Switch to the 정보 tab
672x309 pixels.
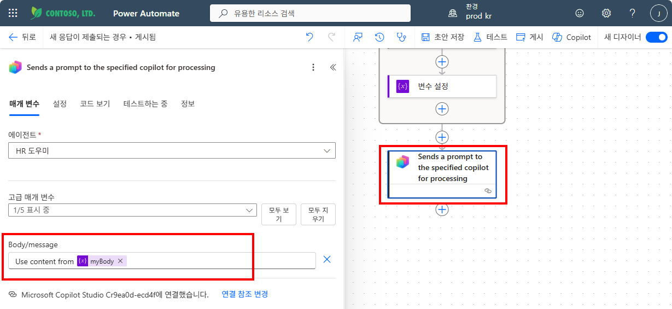[188, 103]
